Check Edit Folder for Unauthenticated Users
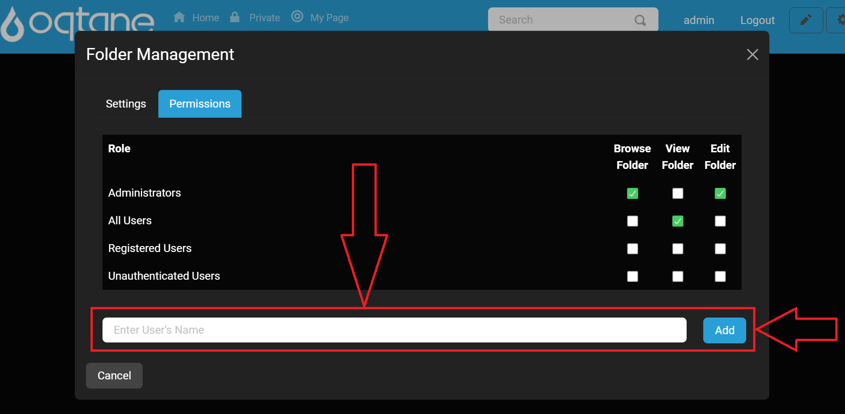The width and height of the screenshot is (845, 414). (720, 276)
